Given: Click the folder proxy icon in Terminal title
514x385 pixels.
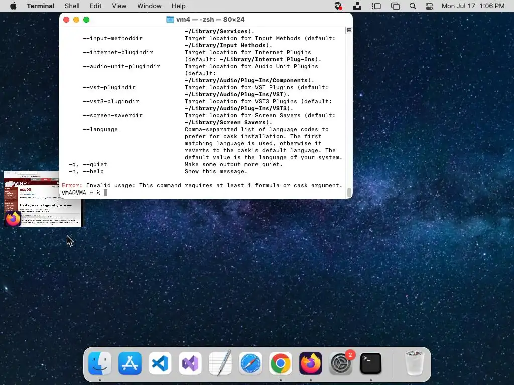Looking at the screenshot, I should point(170,20).
